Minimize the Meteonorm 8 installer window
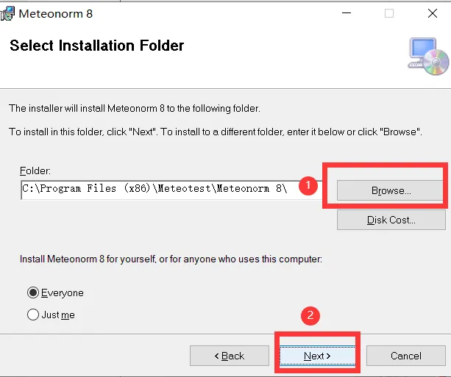The image size is (451, 377). click(x=347, y=13)
